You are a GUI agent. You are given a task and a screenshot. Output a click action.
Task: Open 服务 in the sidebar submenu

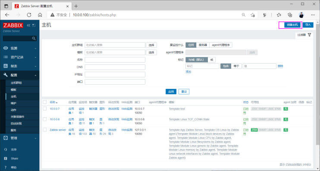point(13,130)
